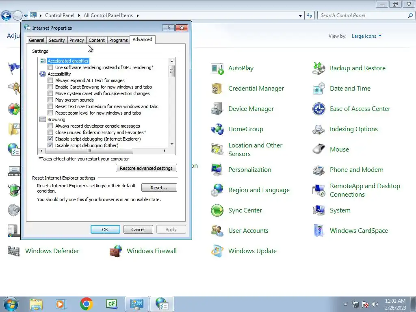Switch to the Security tab
This screenshot has height=312, width=416.
[57, 40]
